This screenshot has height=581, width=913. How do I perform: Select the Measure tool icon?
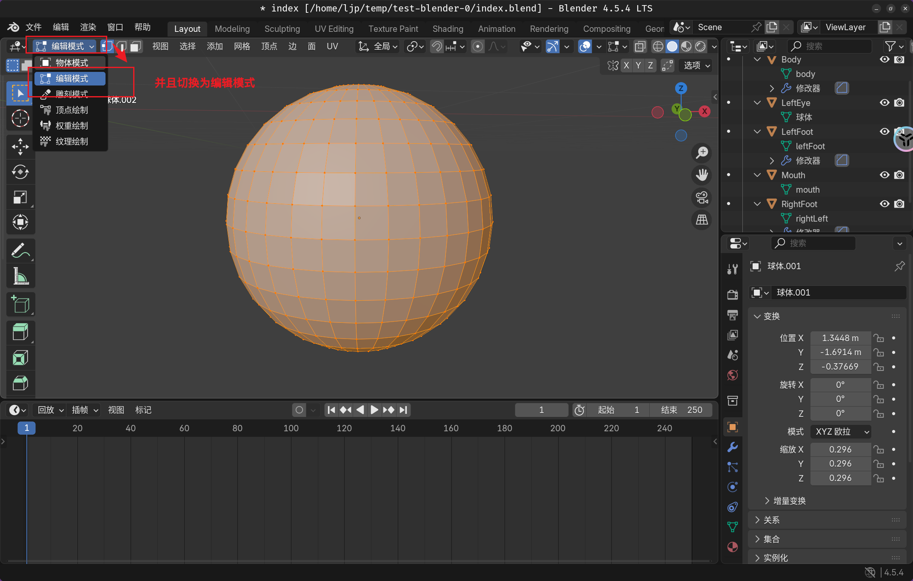tap(20, 276)
